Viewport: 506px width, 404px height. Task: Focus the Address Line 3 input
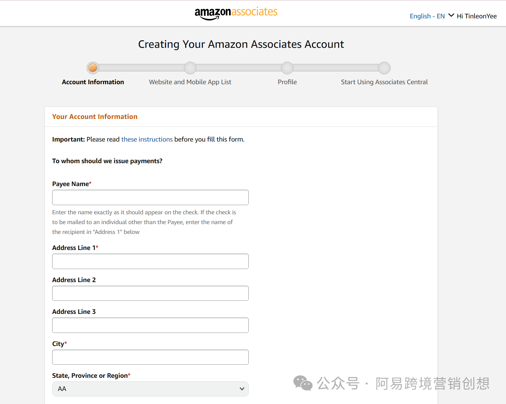tap(150, 325)
